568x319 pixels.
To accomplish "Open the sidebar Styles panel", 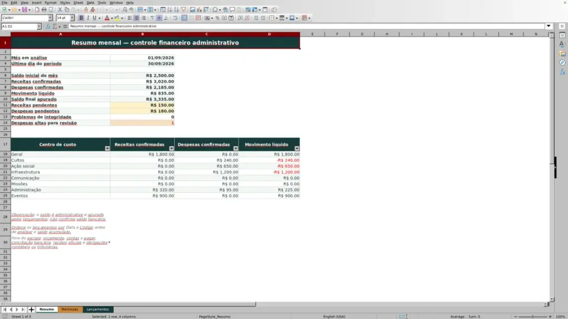I will tap(562, 44).
